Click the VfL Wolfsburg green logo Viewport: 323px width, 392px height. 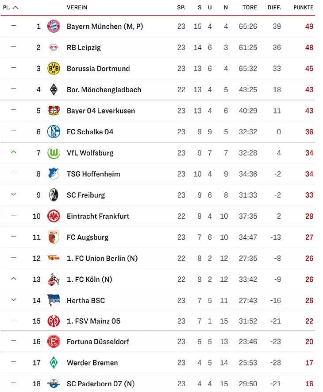coord(54,153)
